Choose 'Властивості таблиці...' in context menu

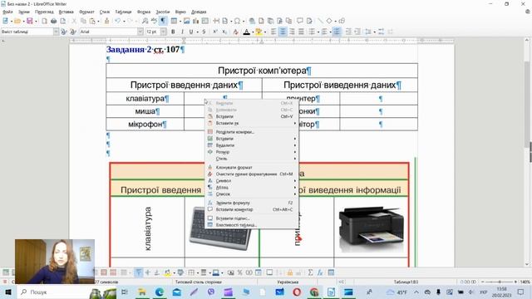pos(252,225)
